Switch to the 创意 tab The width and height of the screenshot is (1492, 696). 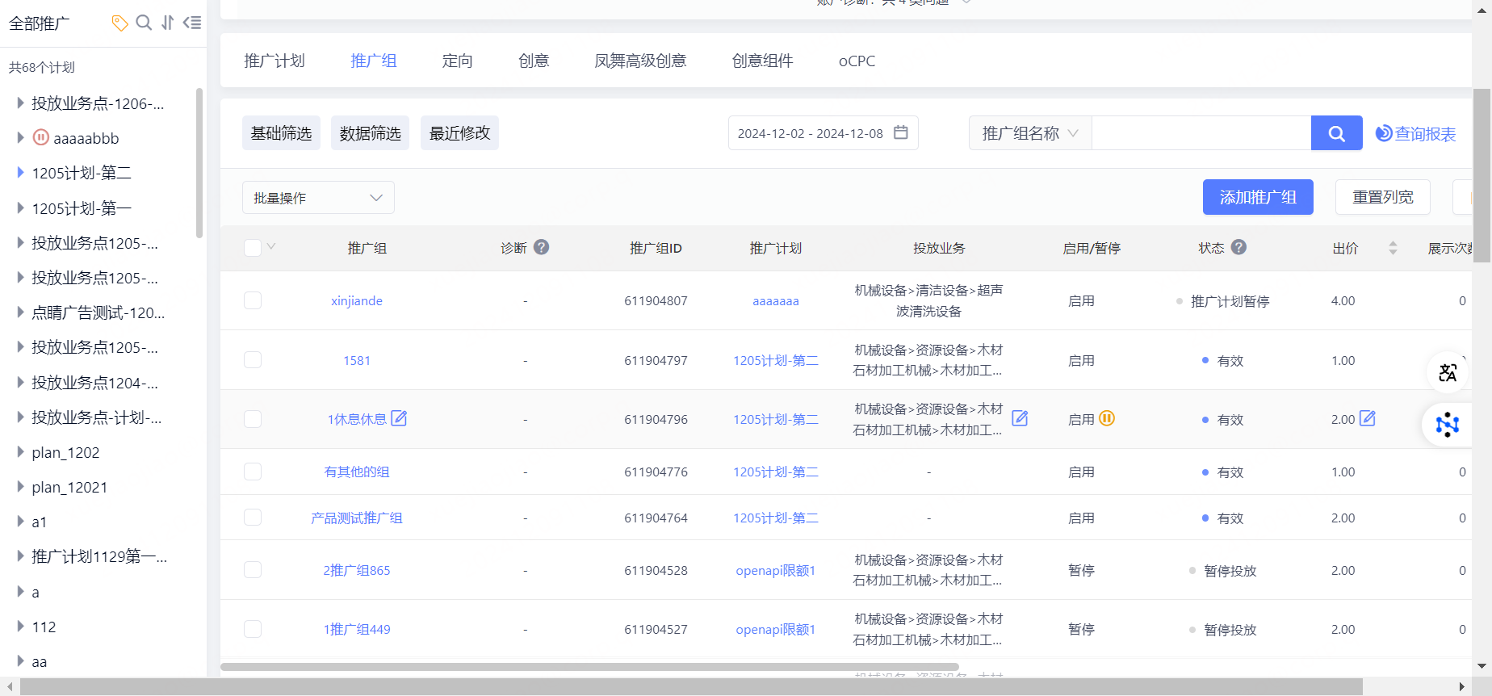point(534,61)
